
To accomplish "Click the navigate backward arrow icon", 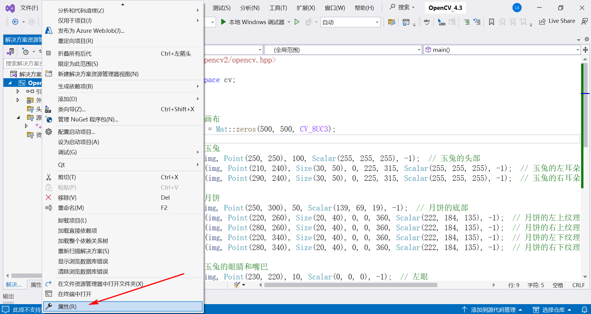I will pos(15,22).
